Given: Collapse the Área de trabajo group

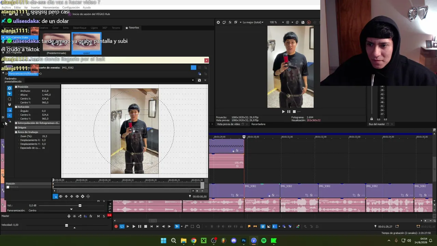Looking at the screenshot, I should (x=16, y=132).
